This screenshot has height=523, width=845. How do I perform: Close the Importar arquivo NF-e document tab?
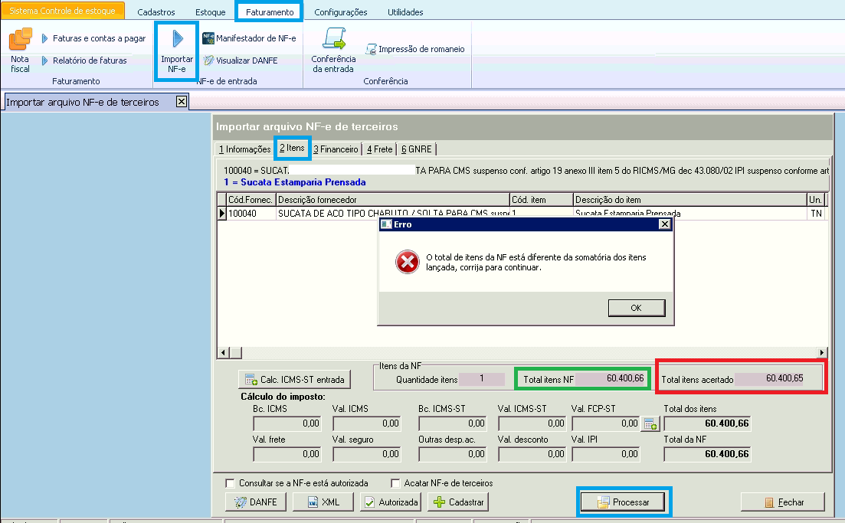(181, 101)
